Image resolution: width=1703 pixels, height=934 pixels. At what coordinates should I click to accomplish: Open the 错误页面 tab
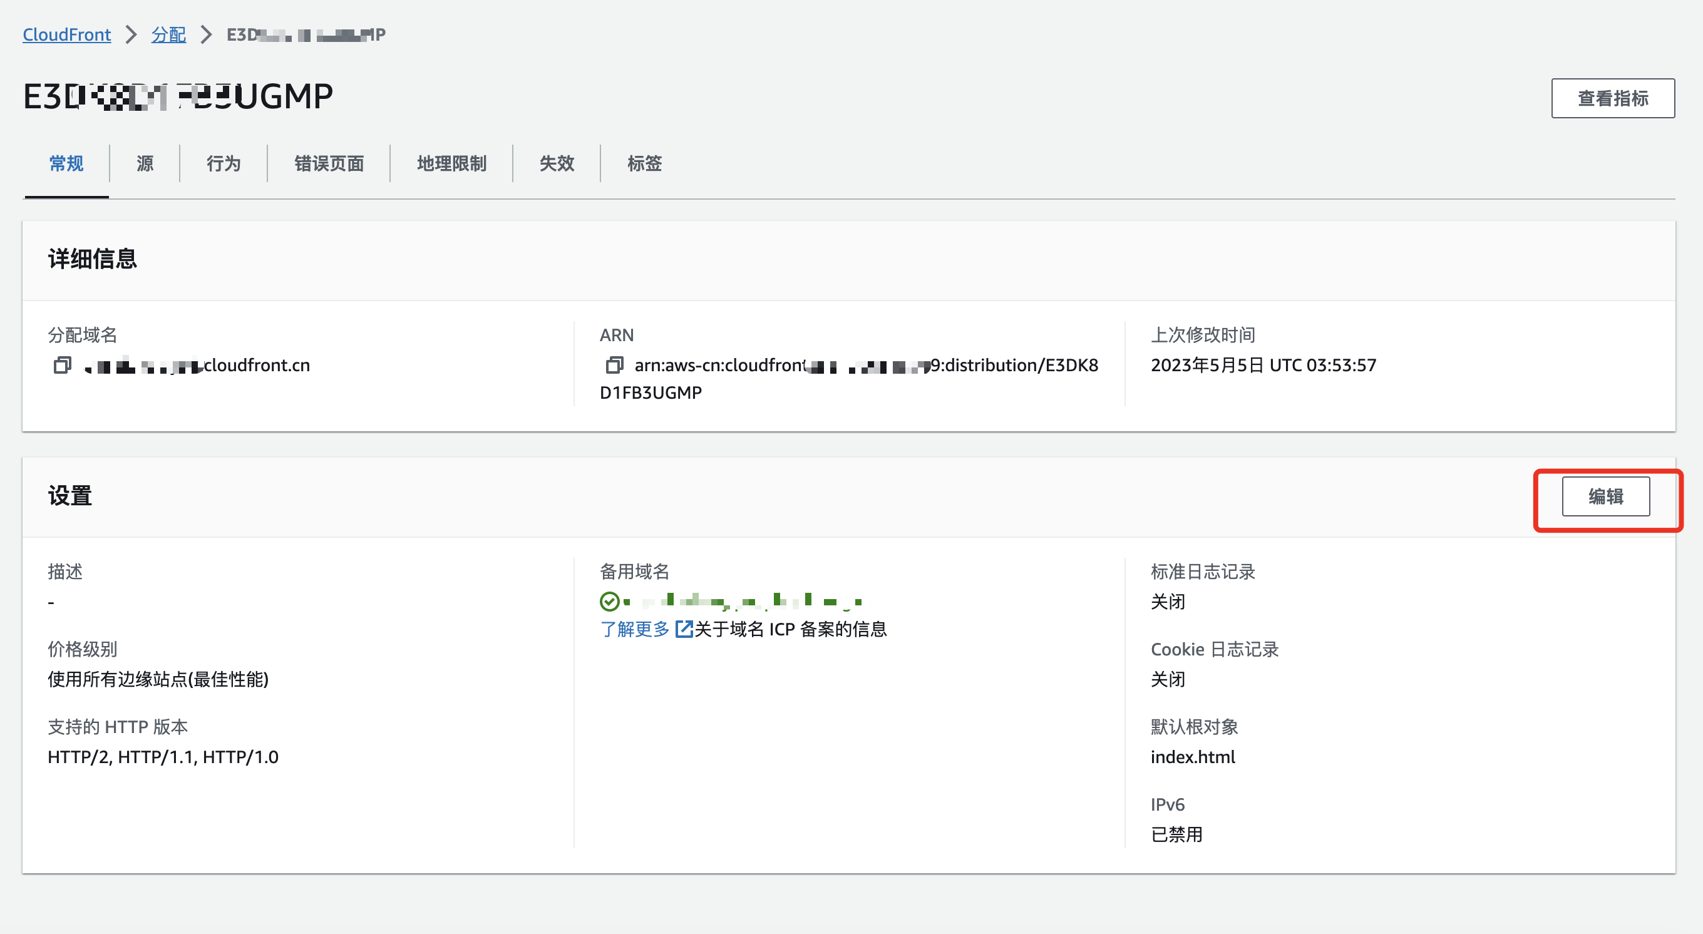point(329,163)
